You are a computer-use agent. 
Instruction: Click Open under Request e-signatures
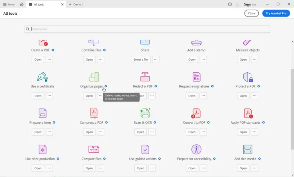pyautogui.click(x=192, y=95)
